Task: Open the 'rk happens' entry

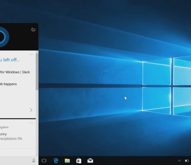Action: [x=8, y=84]
